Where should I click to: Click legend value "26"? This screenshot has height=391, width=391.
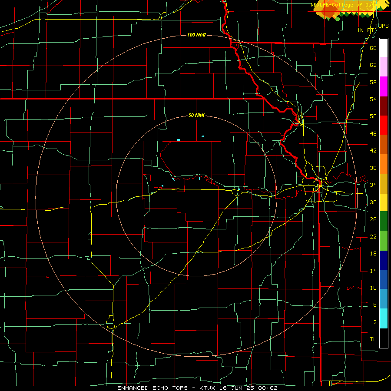373,219
